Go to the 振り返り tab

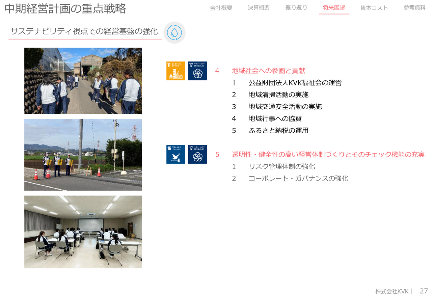click(x=296, y=8)
